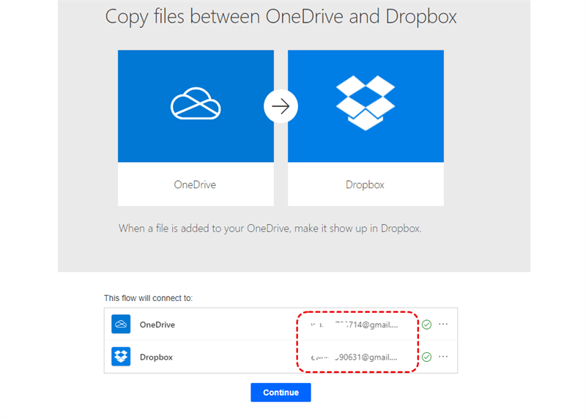Click the small Dropbox icon in connections list
This screenshot has width=586, height=419.
121,356
